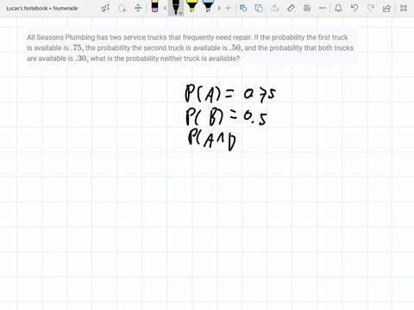Exit full screen mode
Image resolution: width=414 pixels, height=310 pixels.
[404, 8]
